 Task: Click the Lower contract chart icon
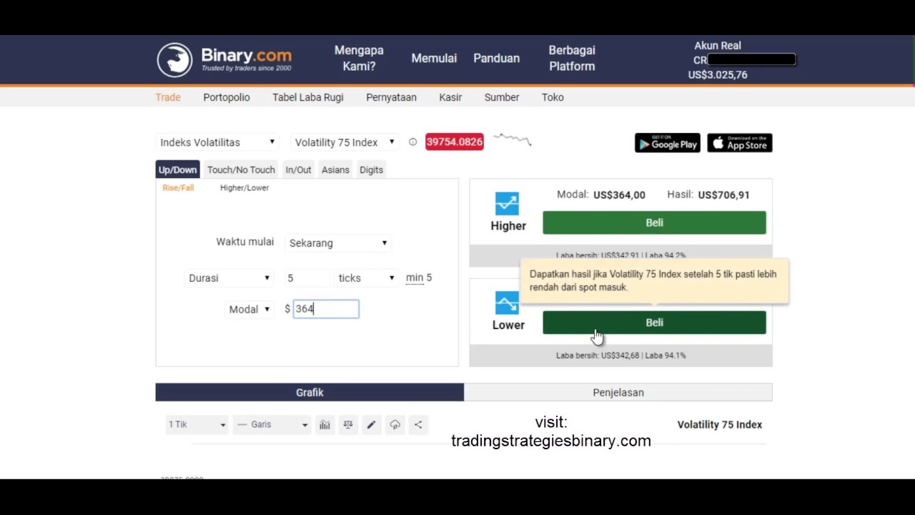coord(507,303)
